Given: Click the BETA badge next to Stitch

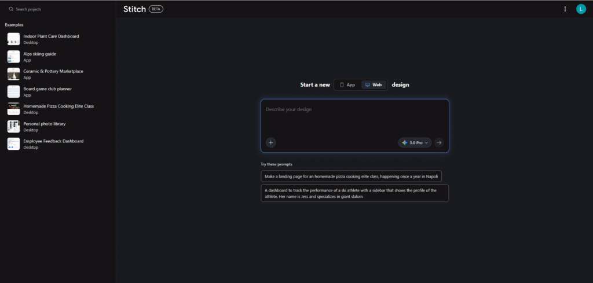Looking at the screenshot, I should click(156, 9).
